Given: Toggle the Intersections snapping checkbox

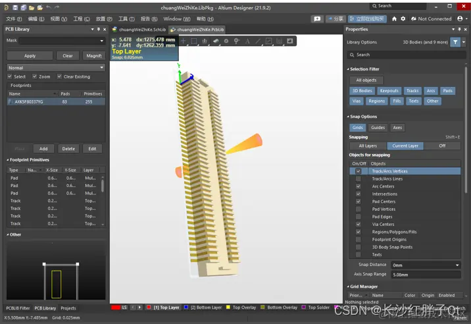Looking at the screenshot, I should (358, 194).
